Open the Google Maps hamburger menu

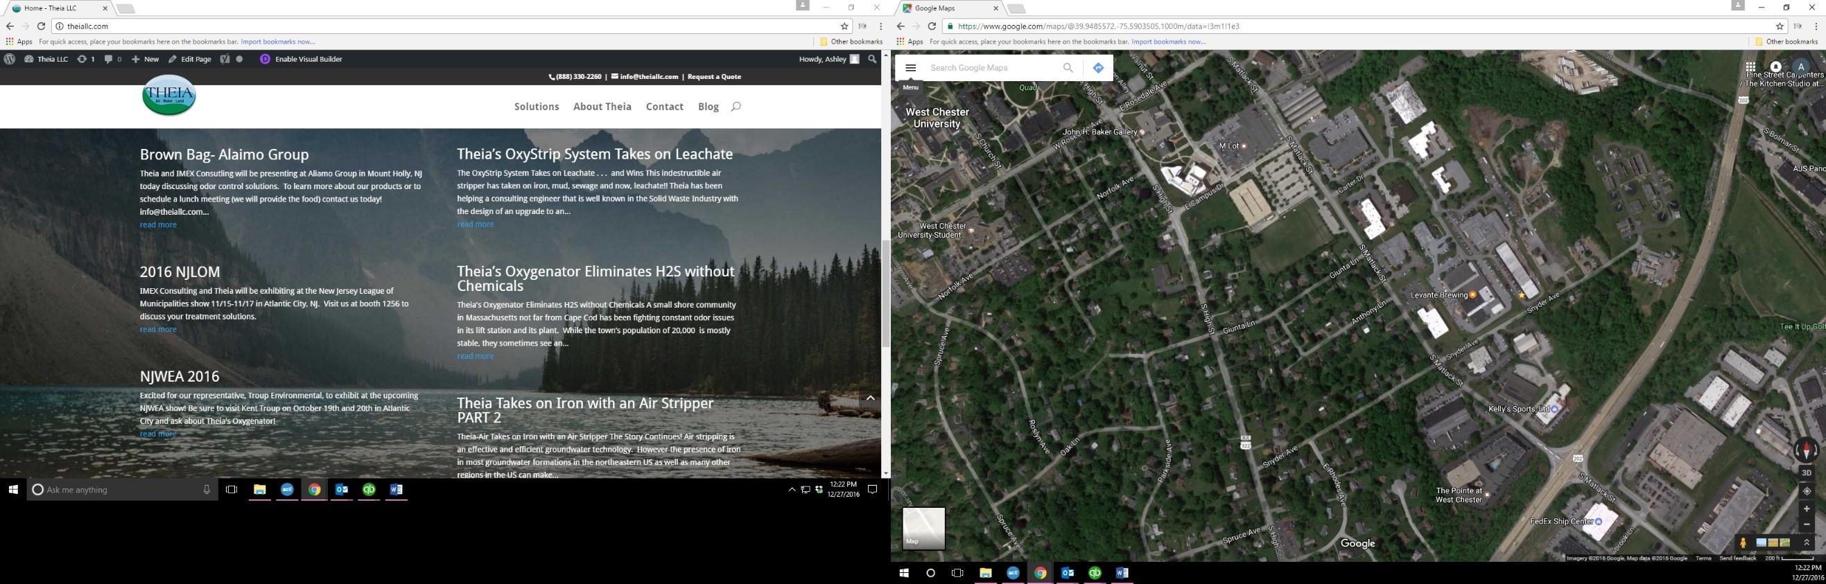[x=911, y=68]
